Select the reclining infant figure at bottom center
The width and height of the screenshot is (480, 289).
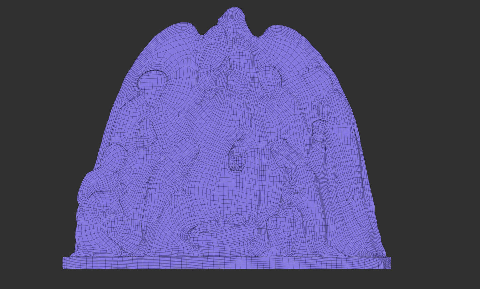tap(219, 229)
